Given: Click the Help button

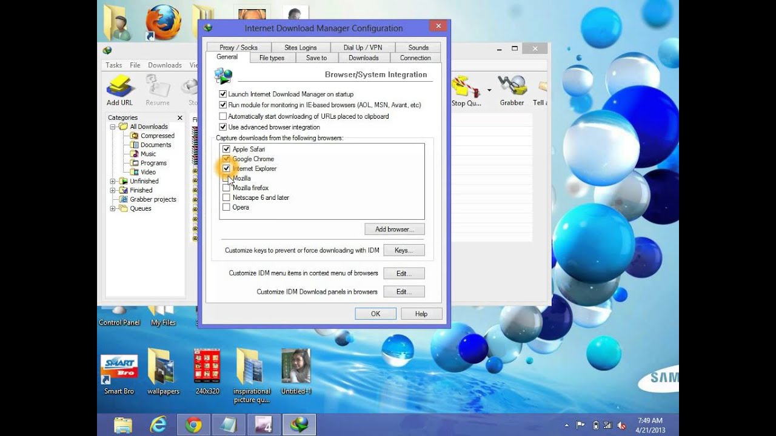Looking at the screenshot, I should tap(421, 314).
